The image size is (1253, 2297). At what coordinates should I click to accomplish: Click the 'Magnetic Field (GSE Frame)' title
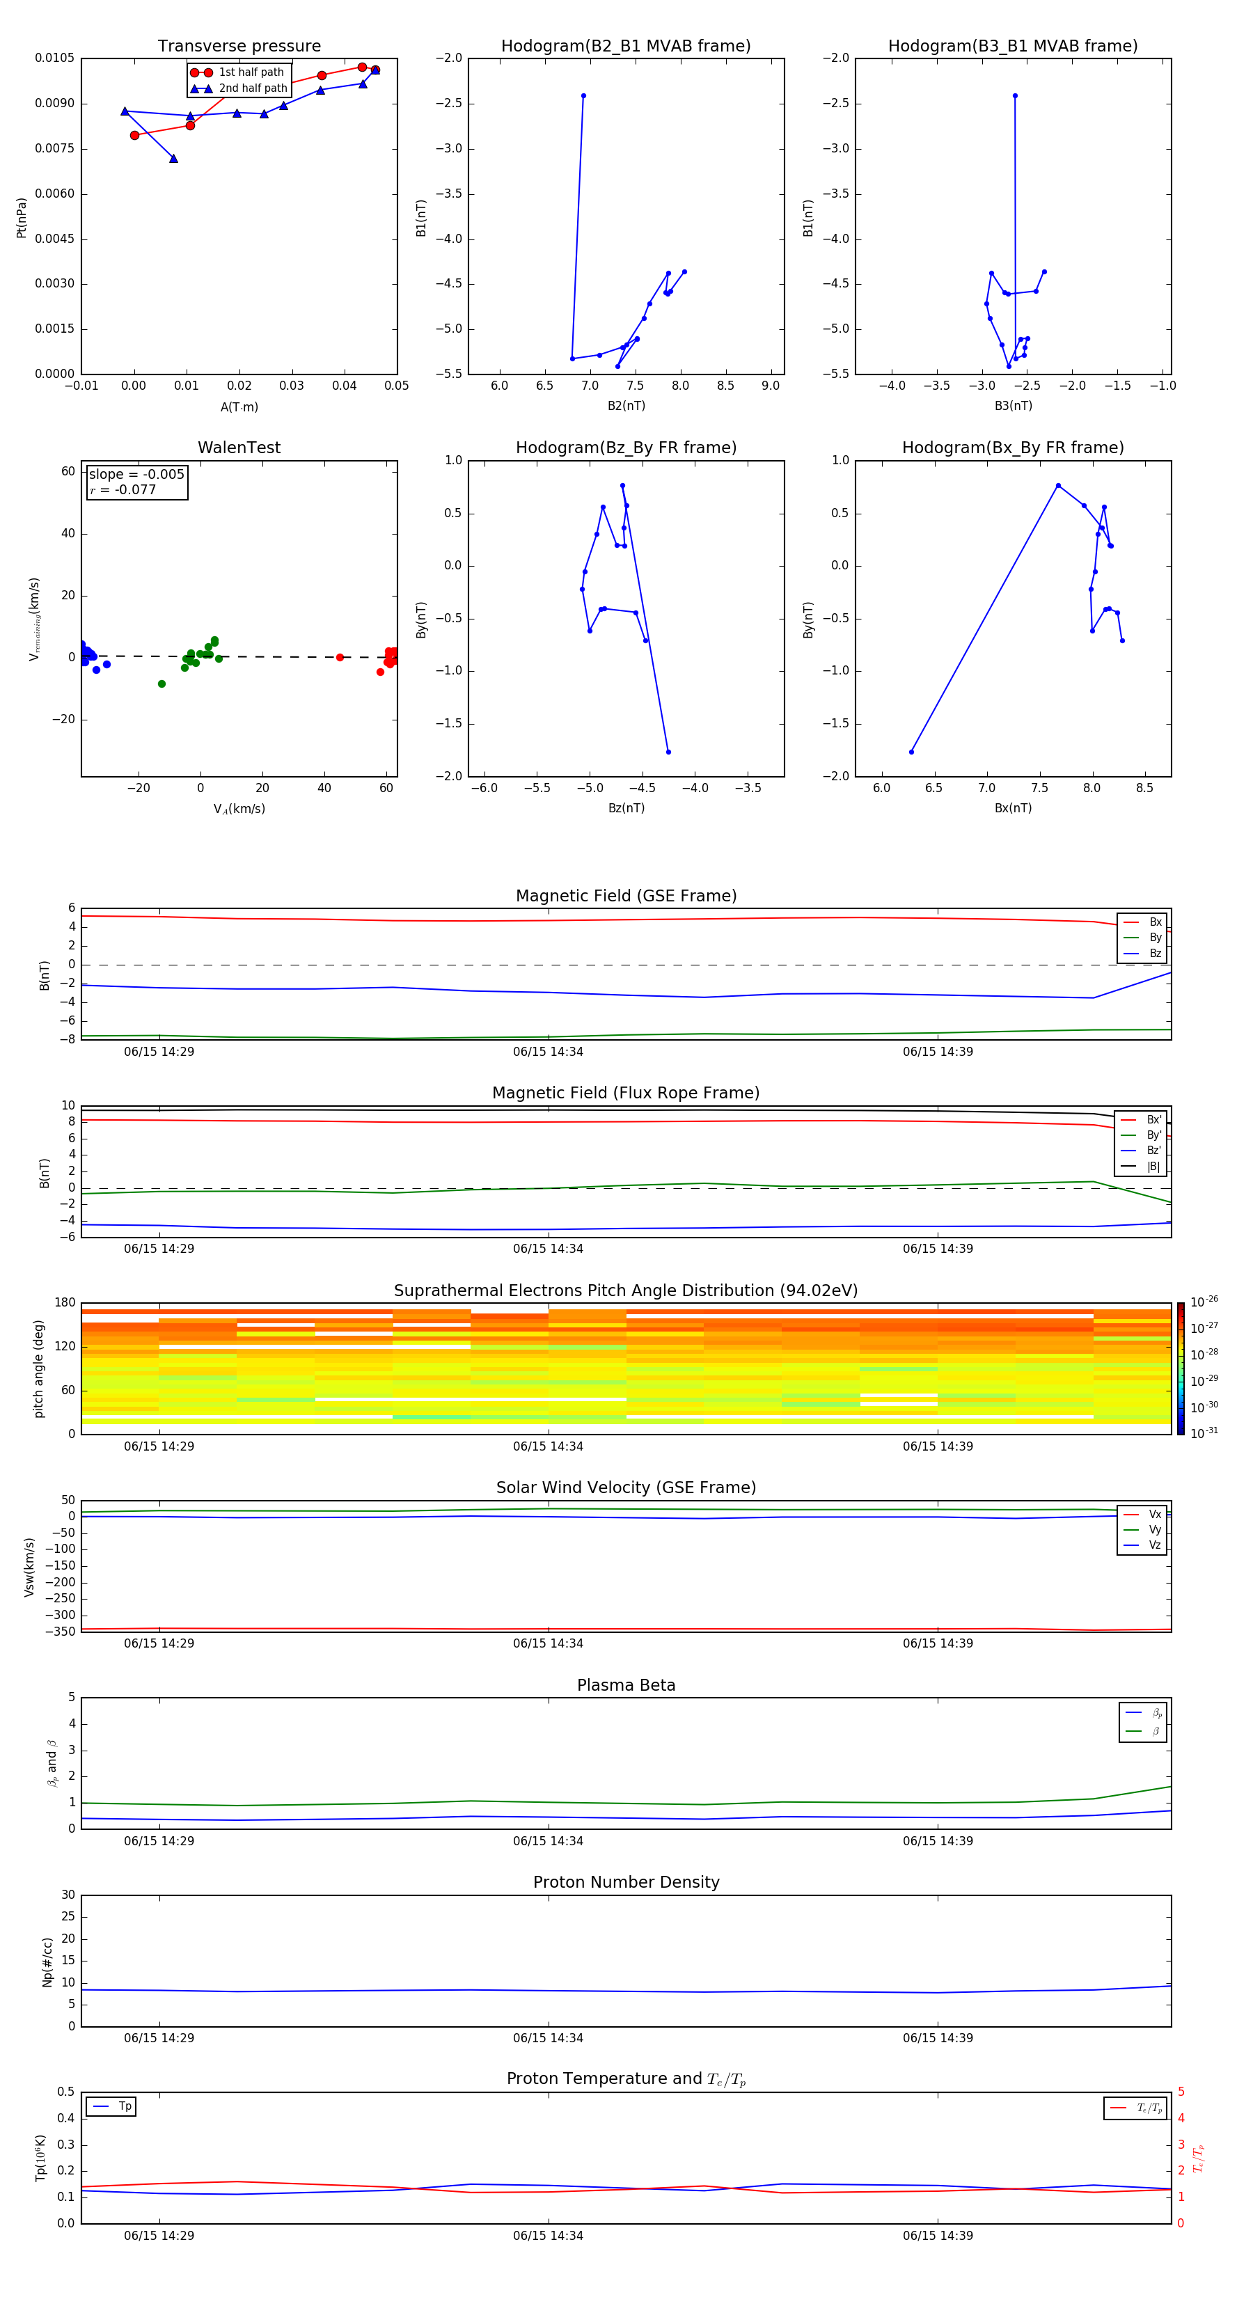[626, 896]
